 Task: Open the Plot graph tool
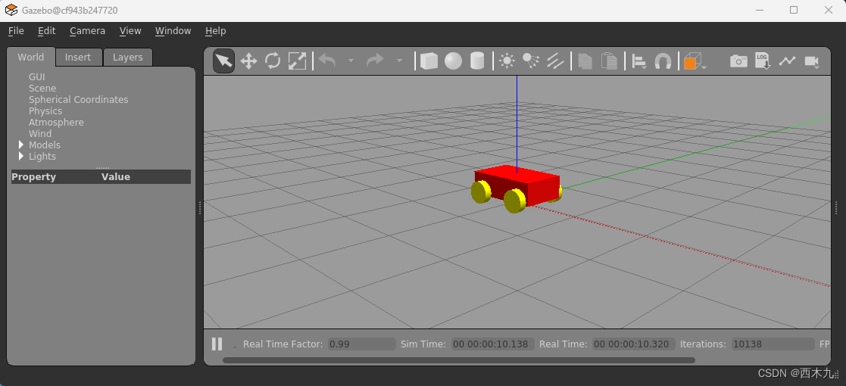(x=787, y=61)
